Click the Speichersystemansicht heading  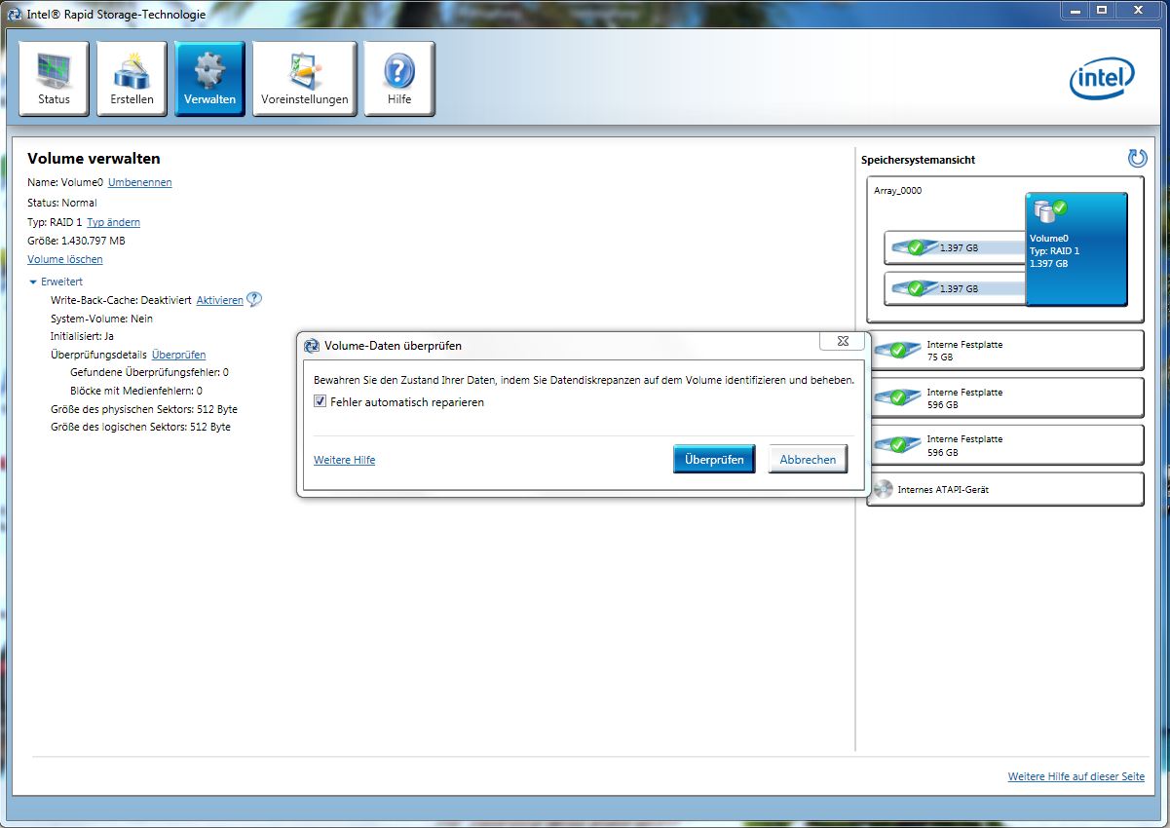click(x=918, y=160)
